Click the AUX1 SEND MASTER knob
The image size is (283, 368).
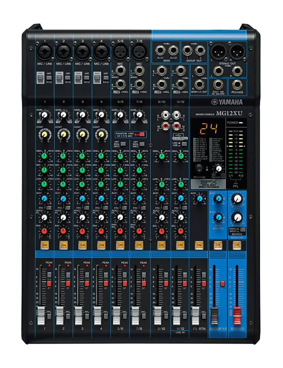point(219,199)
